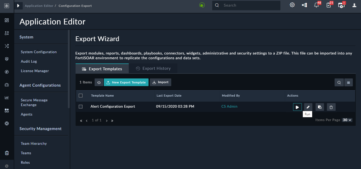
Task: Open Audit Log in the System menu
Action: (x=29, y=61)
